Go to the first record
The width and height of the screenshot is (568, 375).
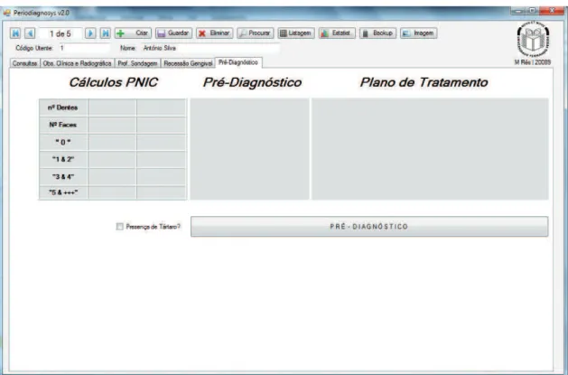point(15,33)
